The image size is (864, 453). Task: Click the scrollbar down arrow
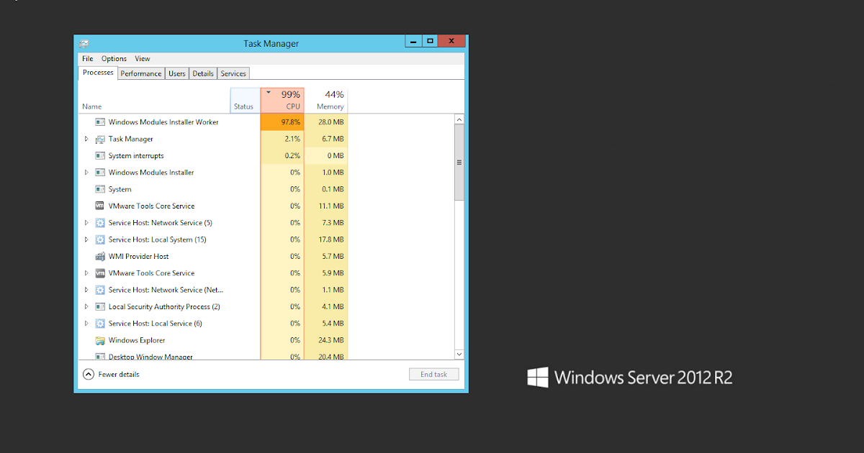click(459, 354)
